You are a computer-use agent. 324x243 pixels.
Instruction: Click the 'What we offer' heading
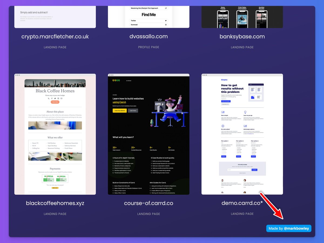coord(55,137)
